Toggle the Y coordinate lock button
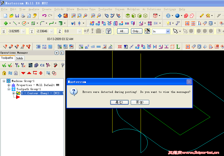This screenshot has width=224, height=156. click(32, 31)
